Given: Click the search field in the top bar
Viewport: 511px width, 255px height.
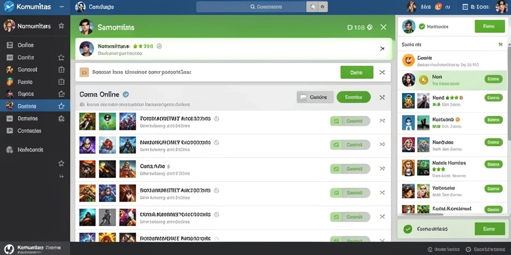Looking at the screenshot, I should [x=252, y=7].
